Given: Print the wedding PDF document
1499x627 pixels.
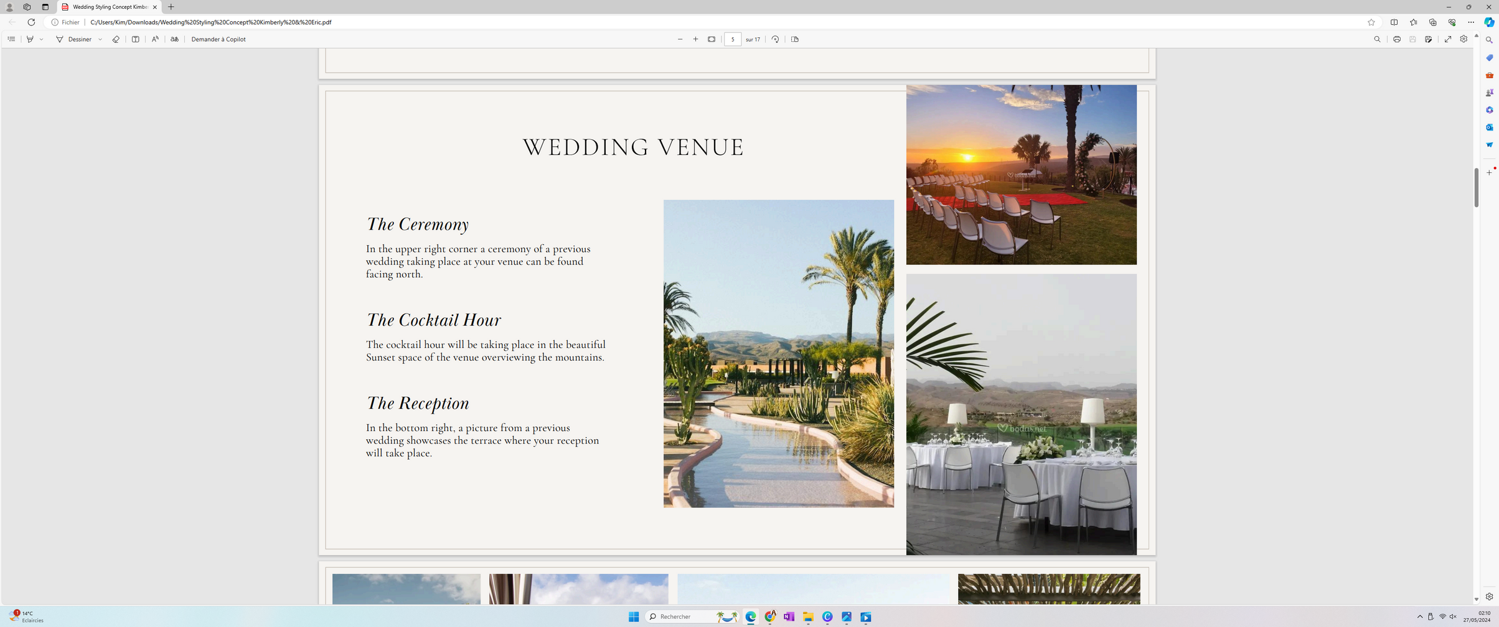Looking at the screenshot, I should 1397,39.
